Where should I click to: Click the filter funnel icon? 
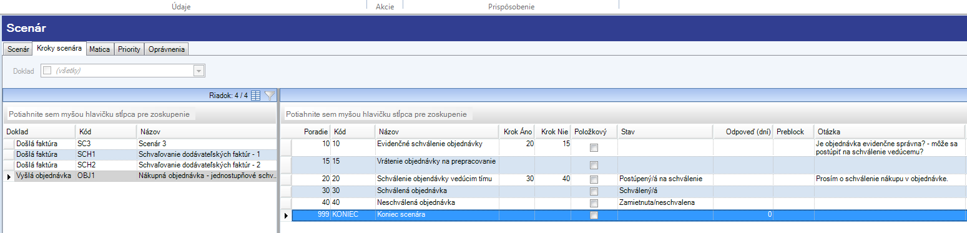point(269,96)
